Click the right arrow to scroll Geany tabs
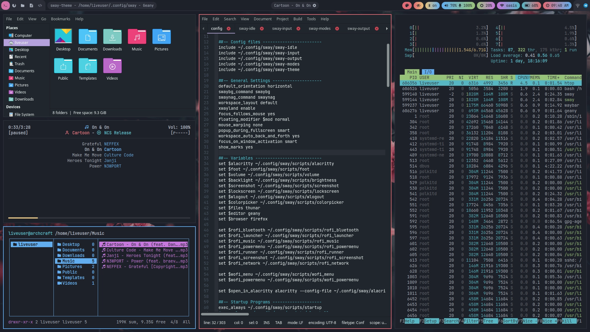Screen dimensions: 590x332 point(387,28)
